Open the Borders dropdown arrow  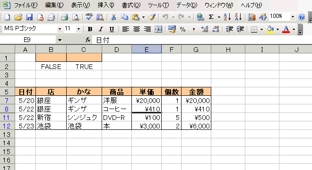point(261,30)
